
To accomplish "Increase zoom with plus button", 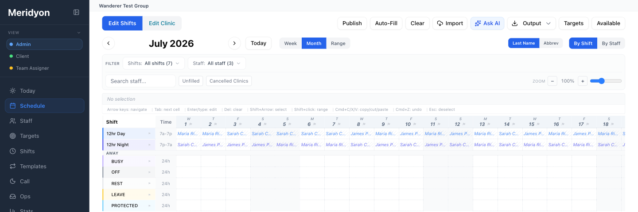I will point(583,81).
